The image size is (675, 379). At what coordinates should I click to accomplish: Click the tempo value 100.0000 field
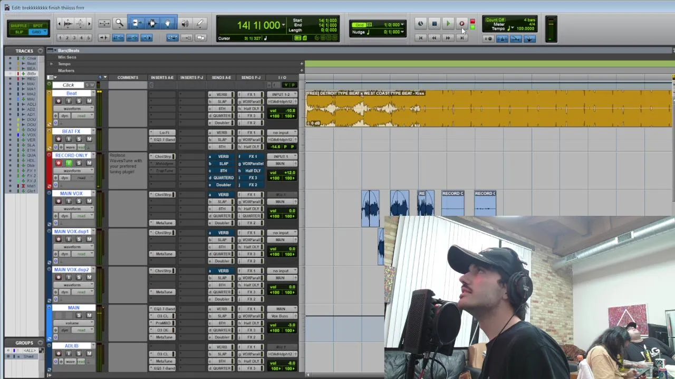(x=525, y=28)
